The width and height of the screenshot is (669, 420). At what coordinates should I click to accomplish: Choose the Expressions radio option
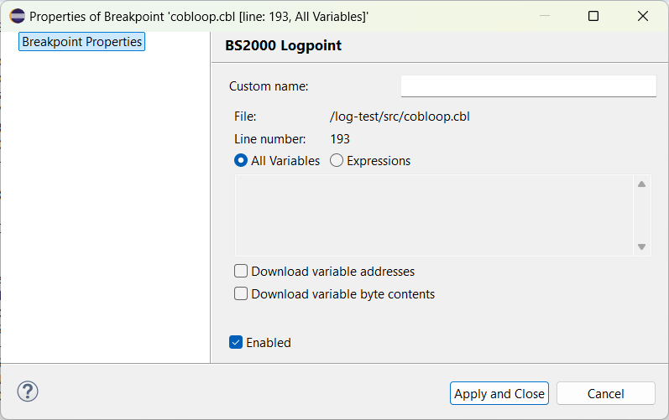tap(337, 161)
